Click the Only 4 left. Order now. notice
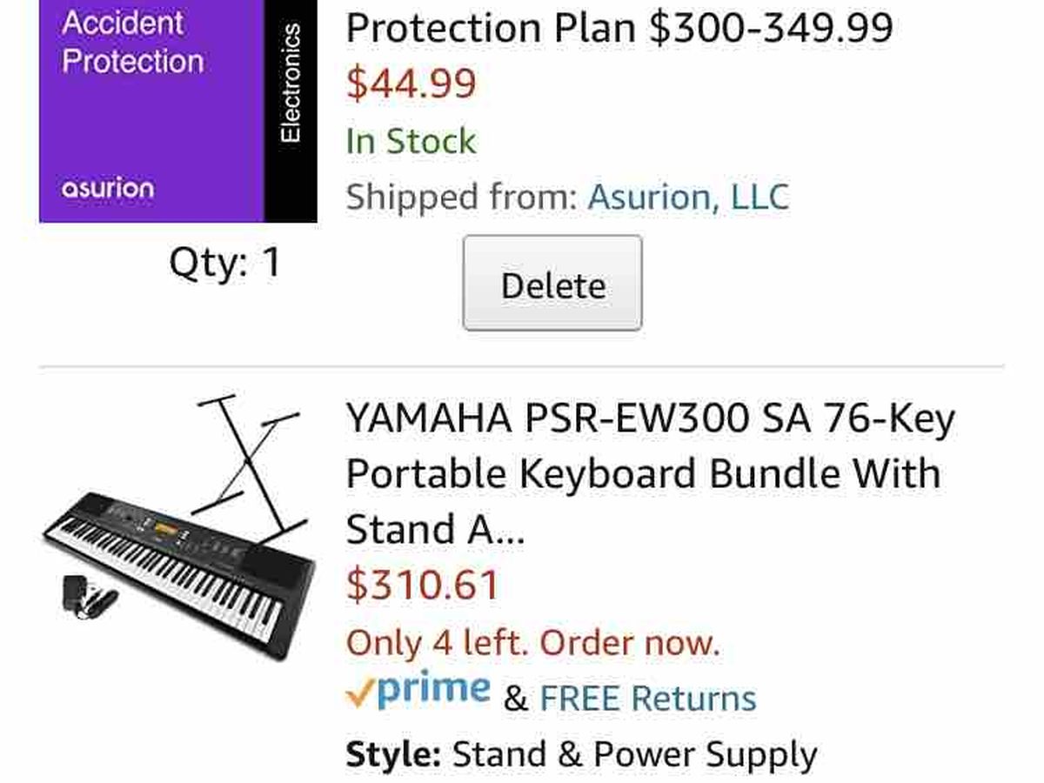The height and width of the screenshot is (783, 1044). (532, 643)
